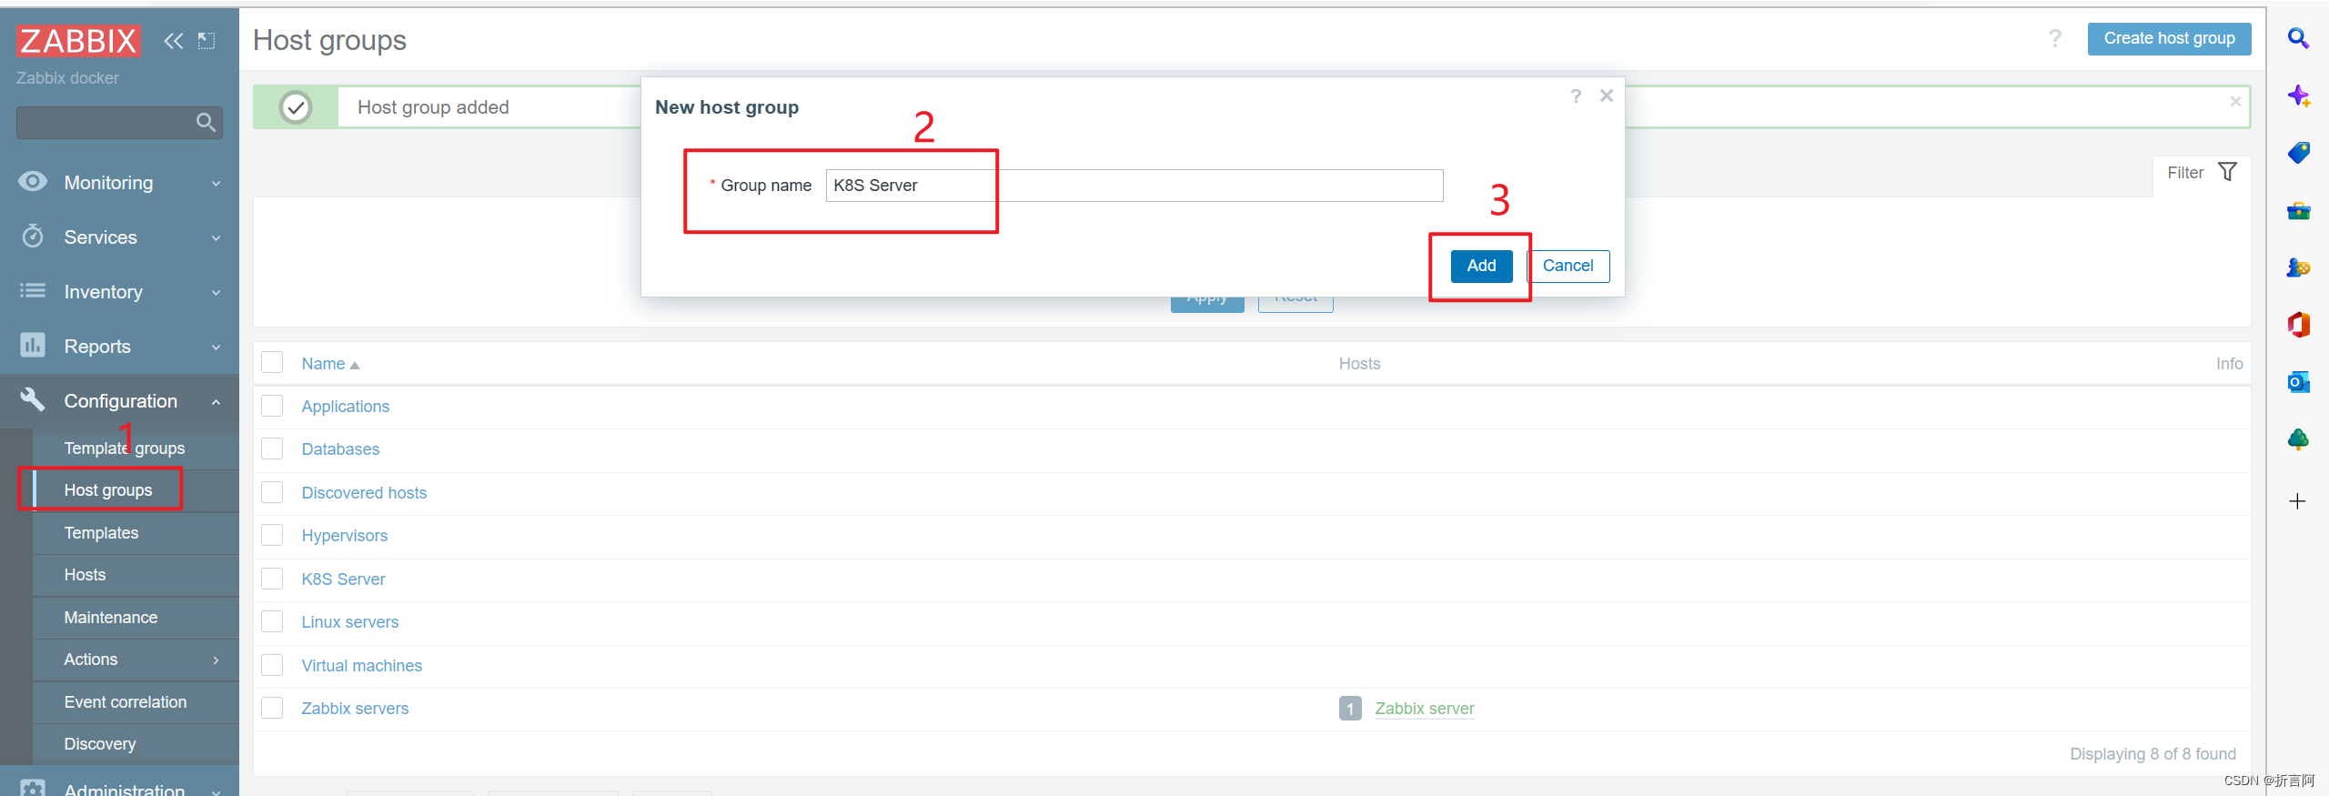Viewport: 2329px width, 796px height.
Task: Toggle the select-all checkbox in table header
Action: 272,362
